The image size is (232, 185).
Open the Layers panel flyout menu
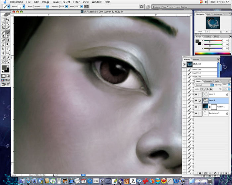tap(230, 81)
